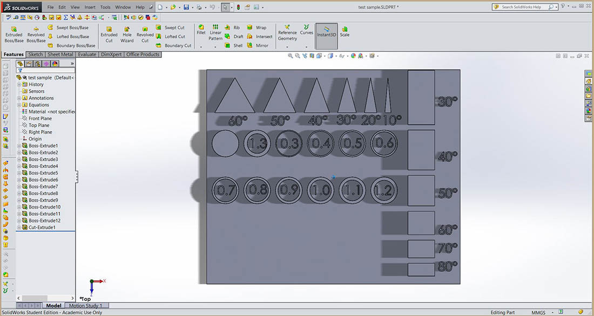This screenshot has width=594, height=316.
Task: Open the Curves dropdown
Action: pyautogui.click(x=306, y=47)
